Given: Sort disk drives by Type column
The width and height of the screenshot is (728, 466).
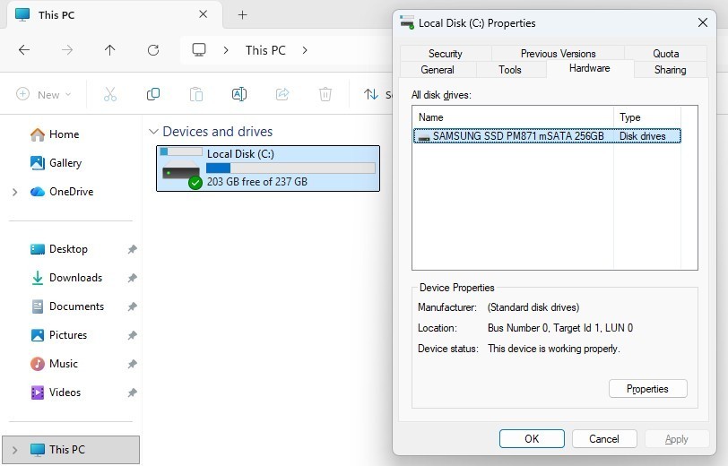Looking at the screenshot, I should click(x=647, y=117).
